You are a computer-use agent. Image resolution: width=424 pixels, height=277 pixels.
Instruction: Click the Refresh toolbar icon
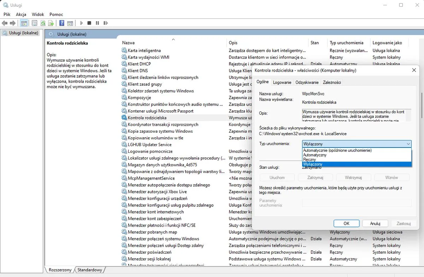43,23
